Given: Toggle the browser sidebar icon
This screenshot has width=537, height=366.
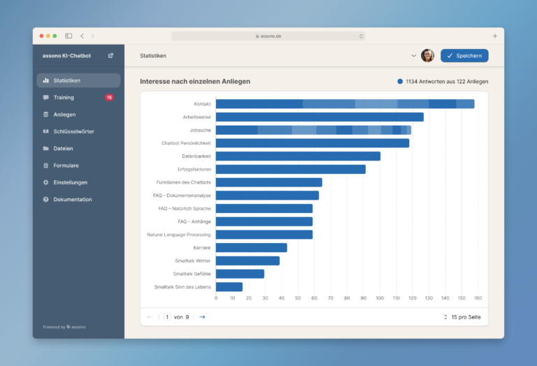Looking at the screenshot, I should (x=69, y=36).
